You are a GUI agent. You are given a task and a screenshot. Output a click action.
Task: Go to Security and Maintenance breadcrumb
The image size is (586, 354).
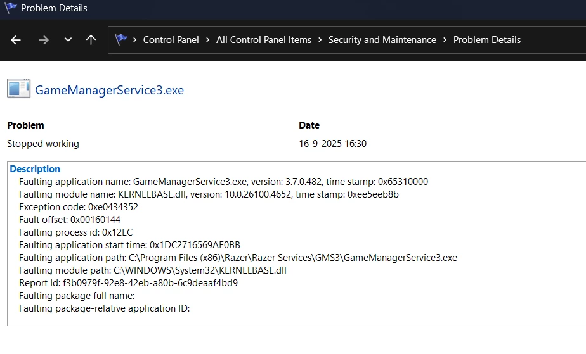[x=382, y=40]
